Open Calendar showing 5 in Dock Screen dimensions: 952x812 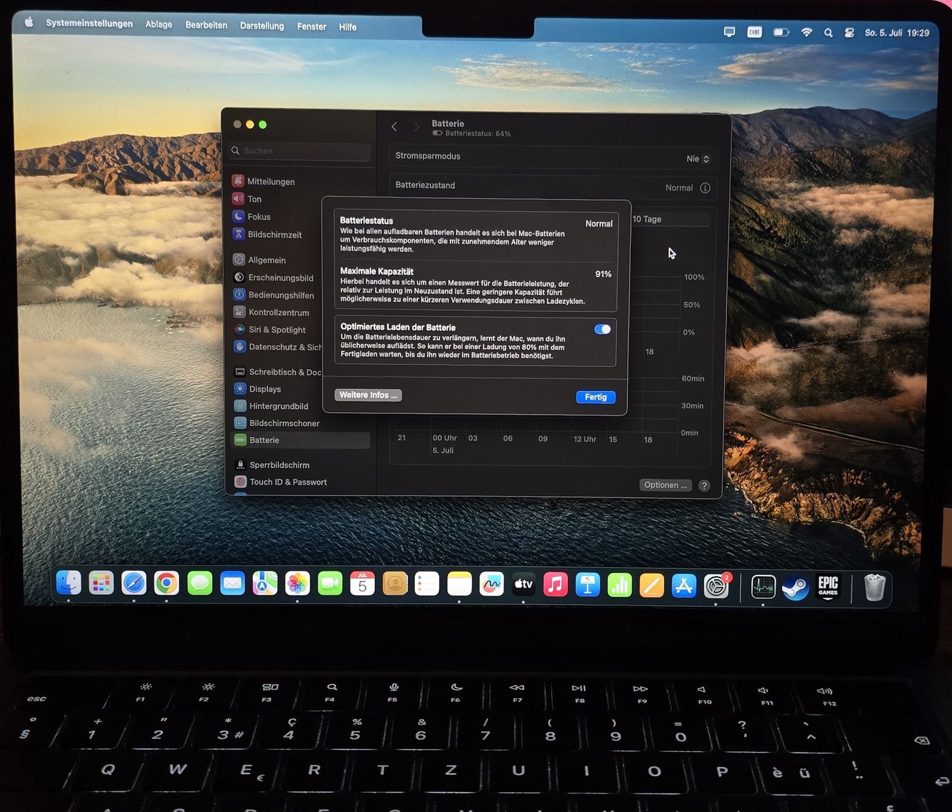362,583
